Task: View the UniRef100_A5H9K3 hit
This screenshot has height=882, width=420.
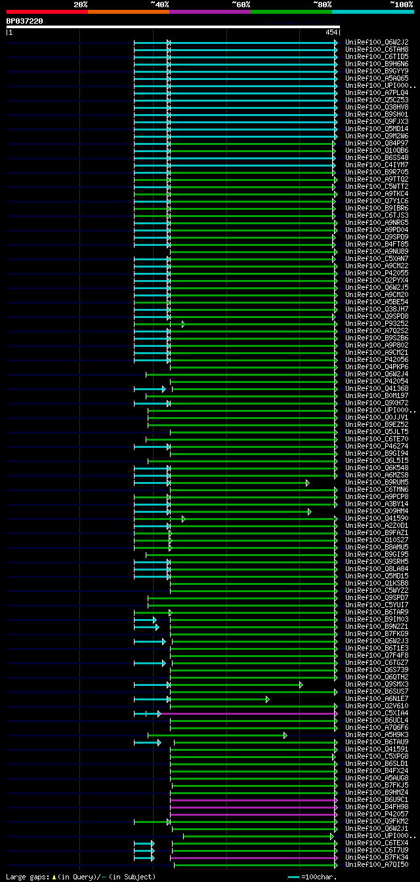Action: (x=377, y=734)
